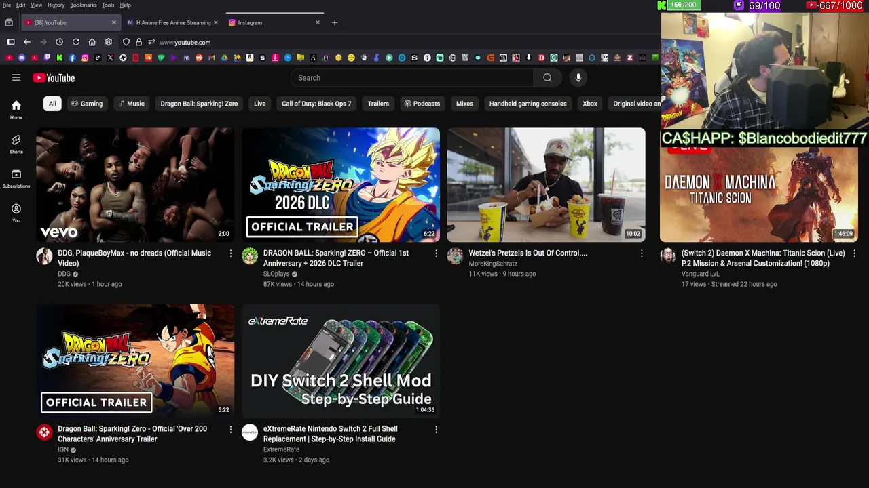
Task: Open the Twitch bookmark
Action: [x=47, y=58]
